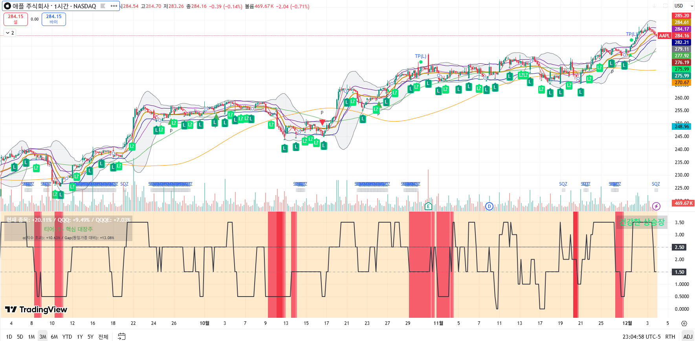Open the three-dot more menu in the legend
Image resolution: width=695 pixels, height=341 pixels.
click(x=114, y=6)
